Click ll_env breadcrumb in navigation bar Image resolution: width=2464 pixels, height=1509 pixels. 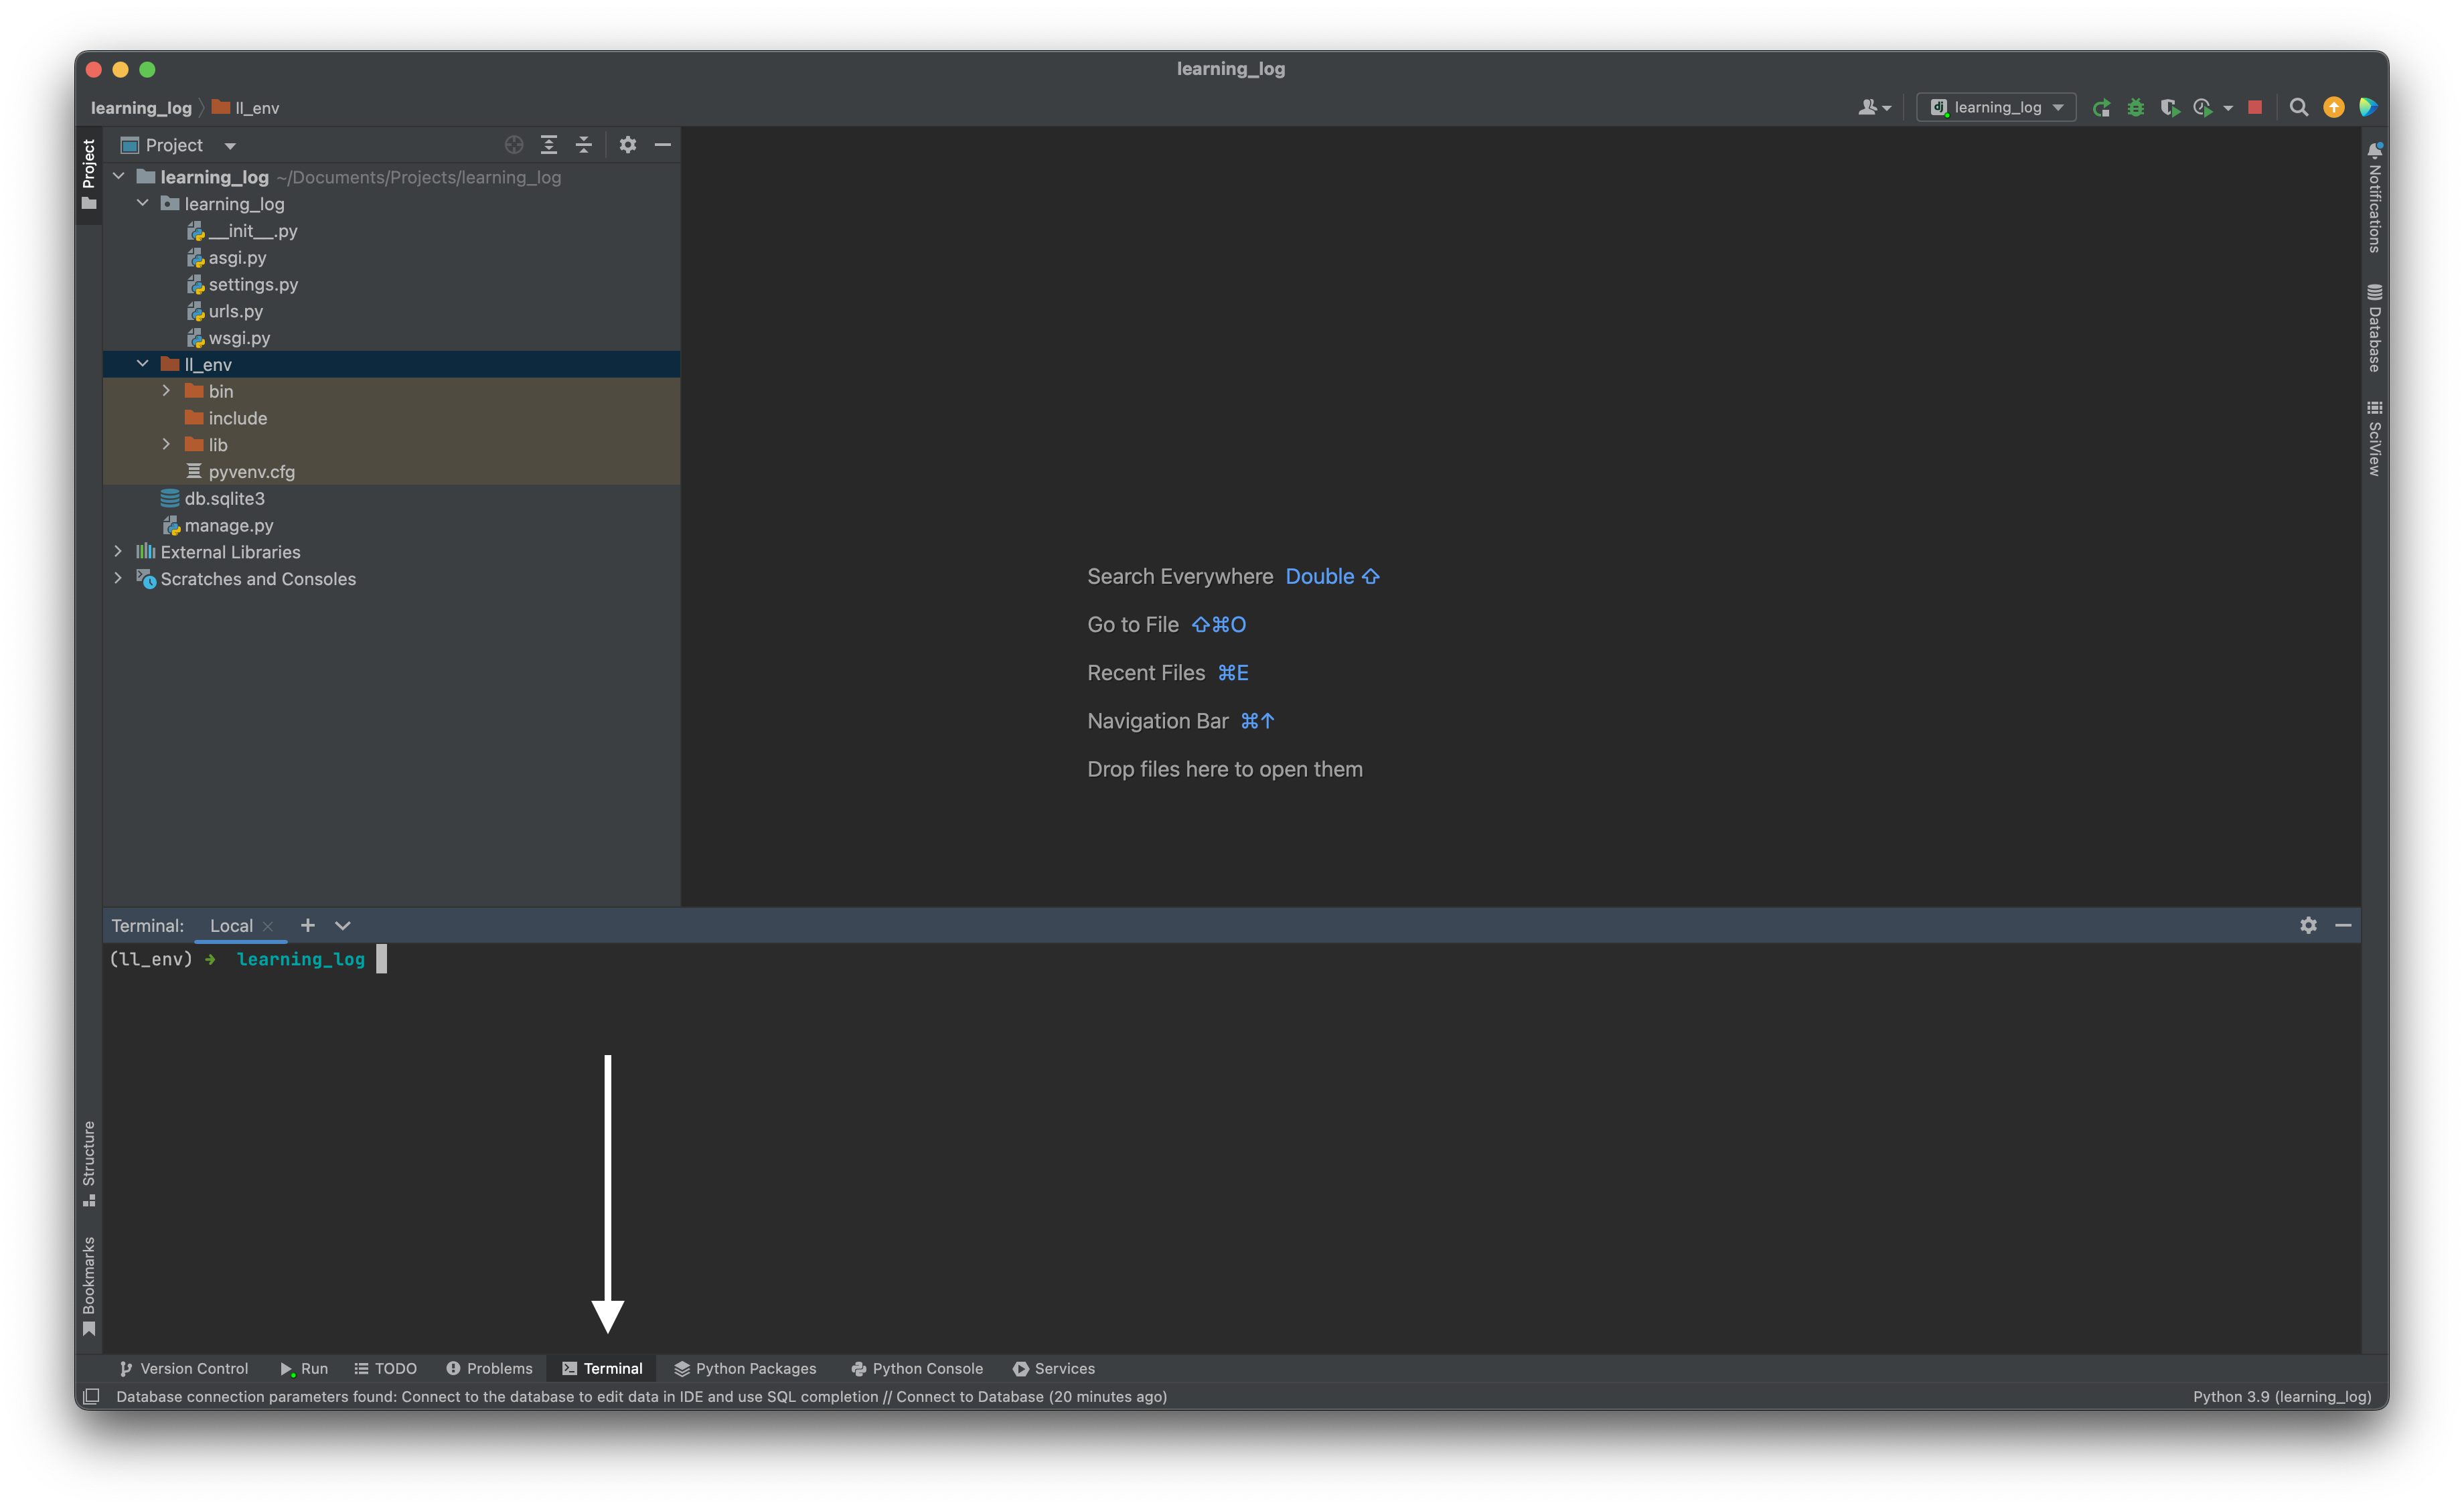pos(246,108)
